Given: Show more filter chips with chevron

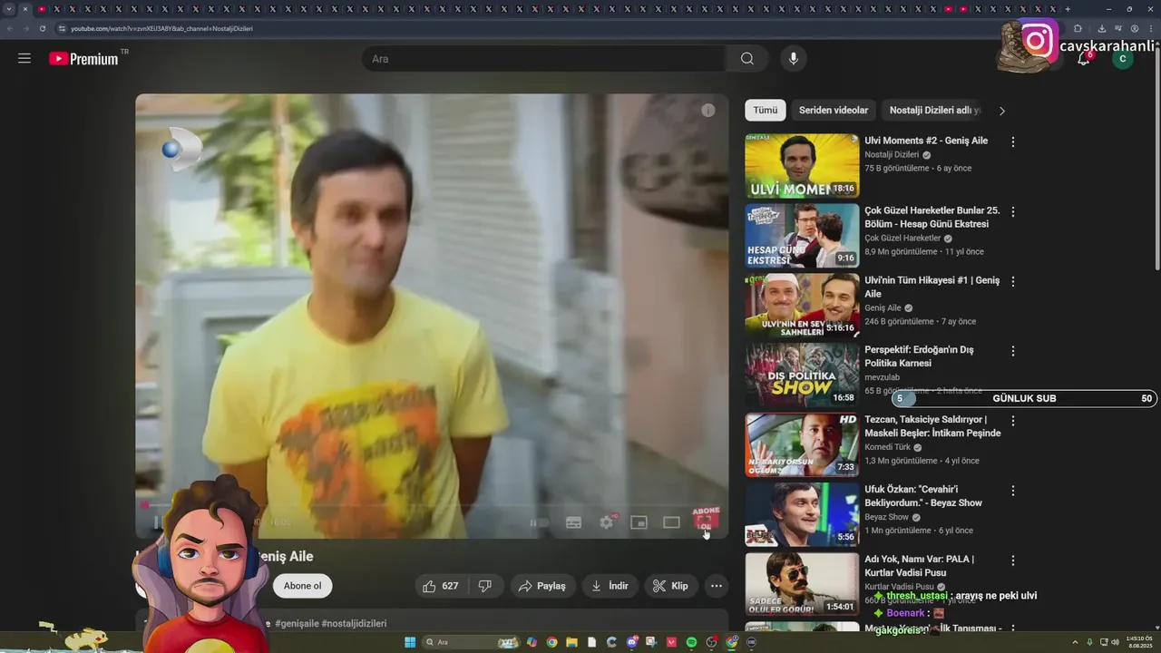Looking at the screenshot, I should tap(1001, 111).
